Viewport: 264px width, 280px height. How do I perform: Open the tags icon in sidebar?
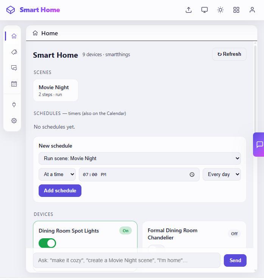point(14,52)
